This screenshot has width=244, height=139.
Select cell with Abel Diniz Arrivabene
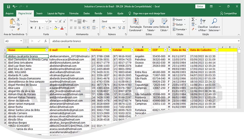tap(27, 63)
